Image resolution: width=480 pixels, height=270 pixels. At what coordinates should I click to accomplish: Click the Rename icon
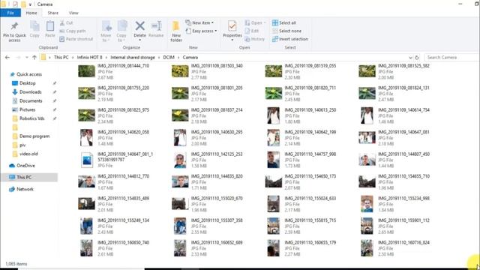click(156, 26)
